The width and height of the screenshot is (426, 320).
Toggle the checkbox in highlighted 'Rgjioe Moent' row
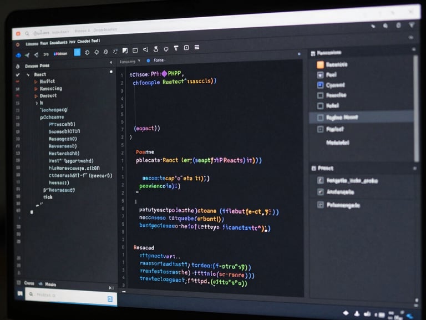(x=320, y=118)
